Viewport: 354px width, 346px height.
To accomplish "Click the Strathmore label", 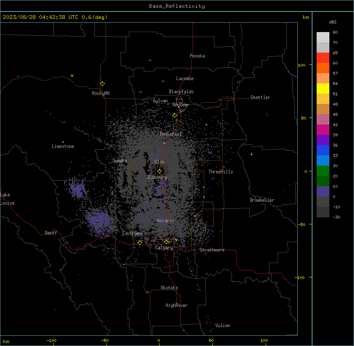I will point(212,250).
